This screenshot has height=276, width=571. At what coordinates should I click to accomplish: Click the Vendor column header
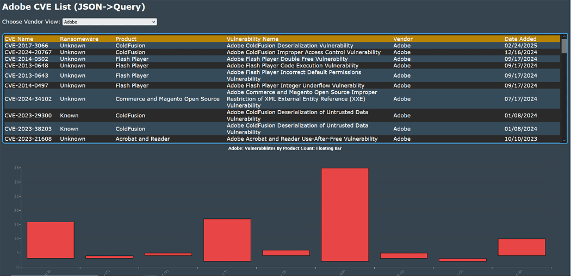pos(403,39)
